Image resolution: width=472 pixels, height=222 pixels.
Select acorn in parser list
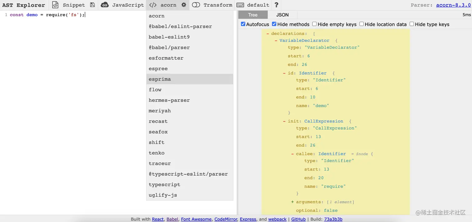click(x=190, y=16)
